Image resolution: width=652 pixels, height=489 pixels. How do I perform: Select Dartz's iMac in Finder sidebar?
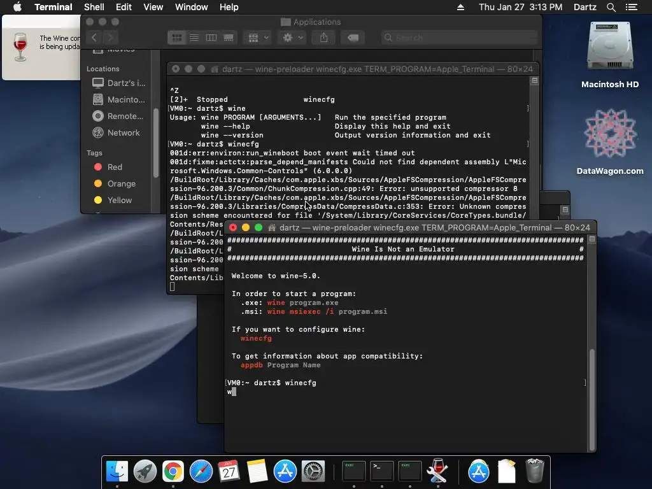[x=119, y=83]
